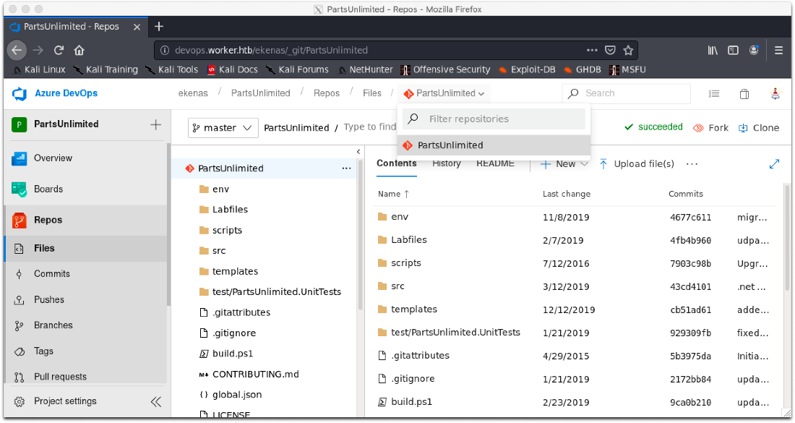The width and height of the screenshot is (795, 423).
Task: Click the succeeded build status
Action: click(653, 127)
